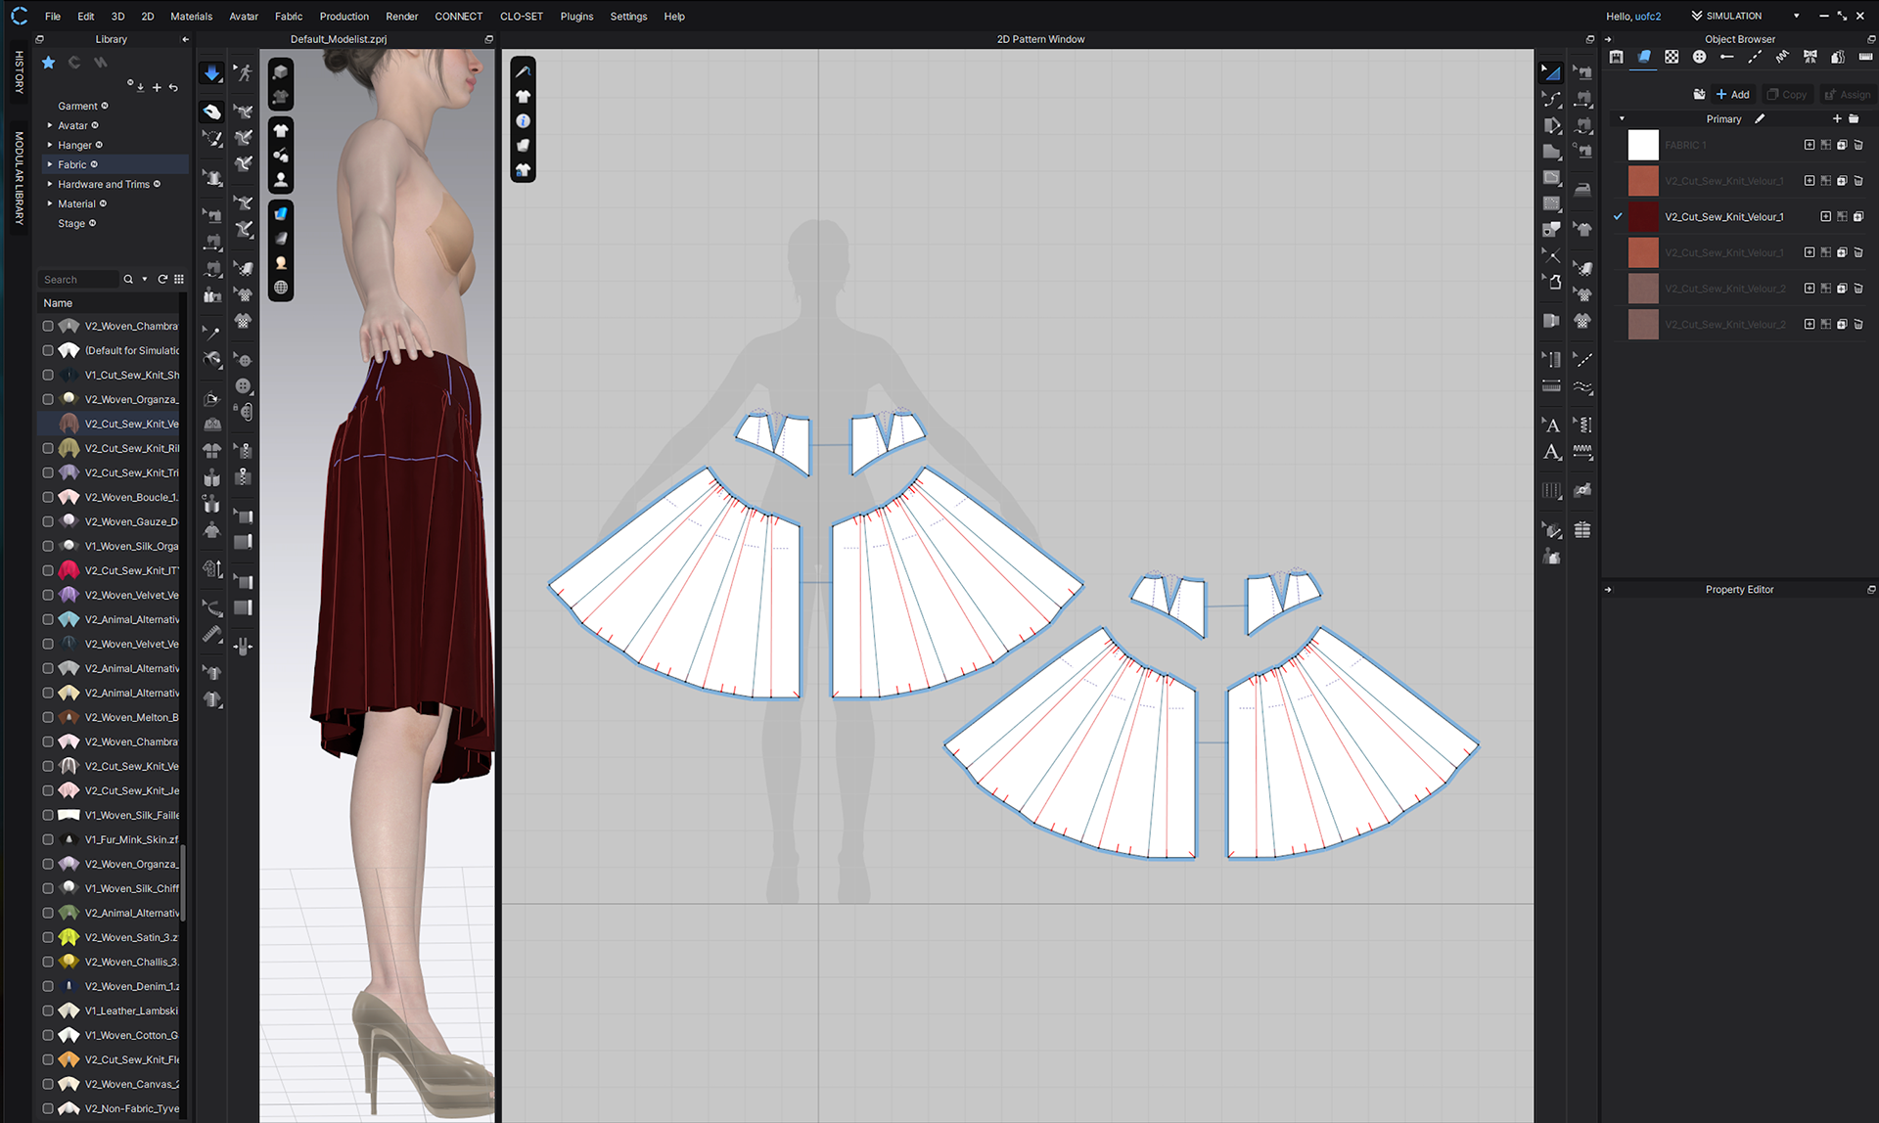Click the hand Select/Move tool
1879x1123 pixels.
click(x=211, y=112)
